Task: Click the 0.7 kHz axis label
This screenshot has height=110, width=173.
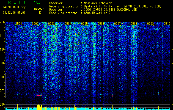Action: pos(2,91)
